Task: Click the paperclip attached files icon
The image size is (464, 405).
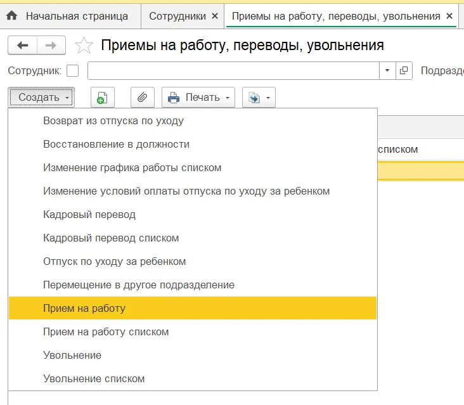Action: 143,98
